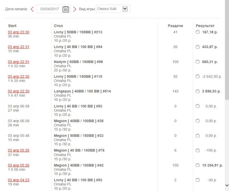
Task: Open the calendar date picker icon
Action: click(x=66, y=9)
